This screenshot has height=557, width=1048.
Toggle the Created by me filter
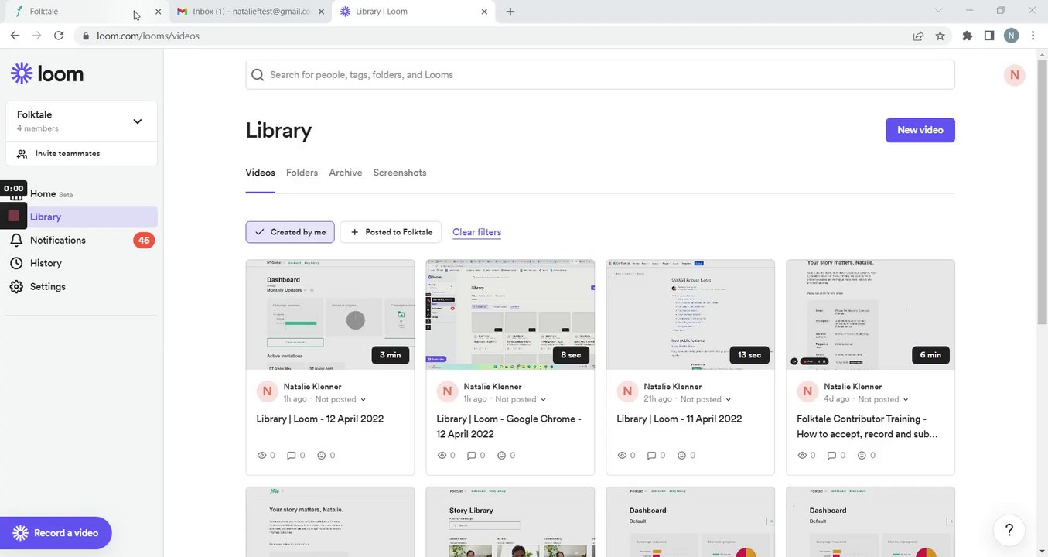[290, 232]
